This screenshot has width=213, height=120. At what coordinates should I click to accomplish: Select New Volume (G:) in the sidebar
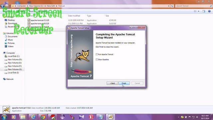click(x=15, y=69)
